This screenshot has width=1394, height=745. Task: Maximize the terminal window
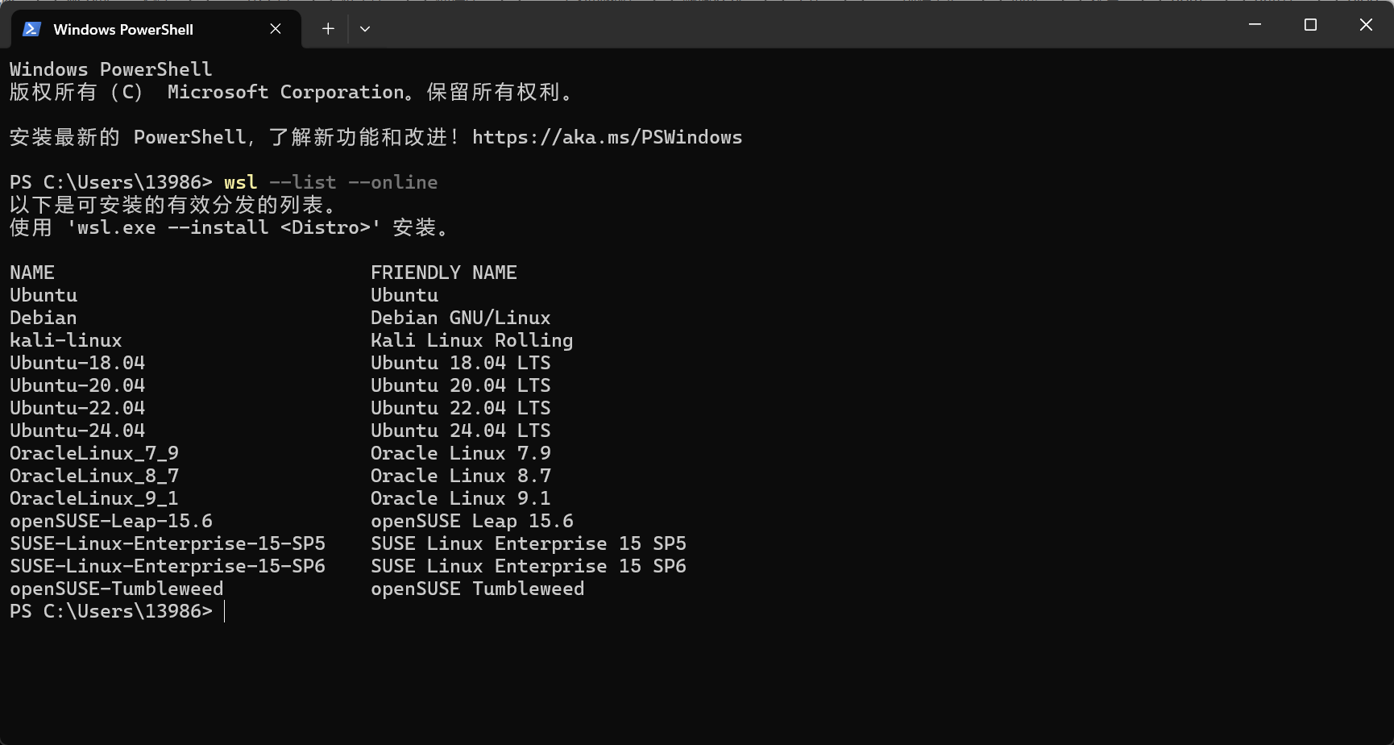click(x=1310, y=25)
